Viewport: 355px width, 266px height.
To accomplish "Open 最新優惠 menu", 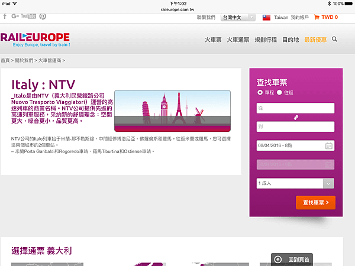I will coord(315,40).
